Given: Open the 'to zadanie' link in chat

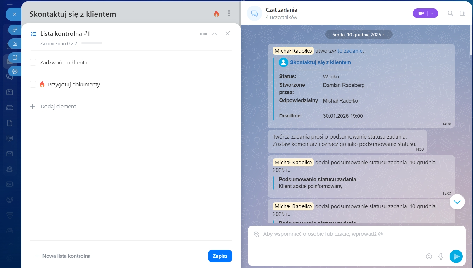Looking at the screenshot, I should point(350,51).
